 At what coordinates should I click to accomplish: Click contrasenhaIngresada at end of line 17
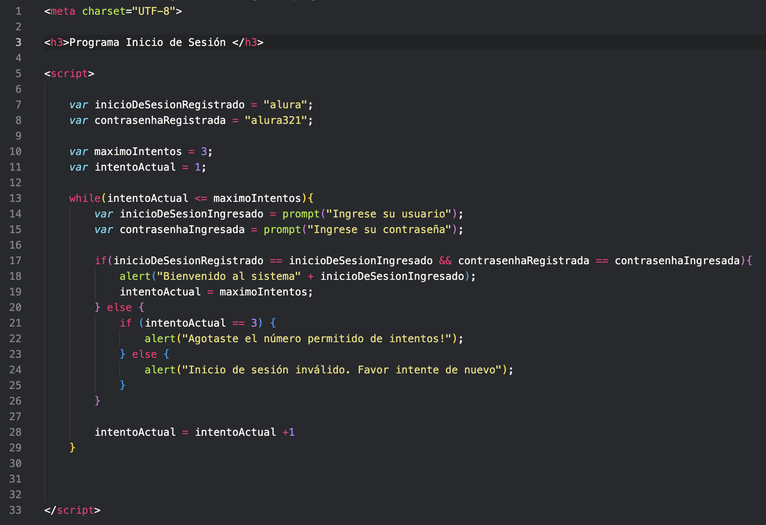pyautogui.click(x=677, y=261)
